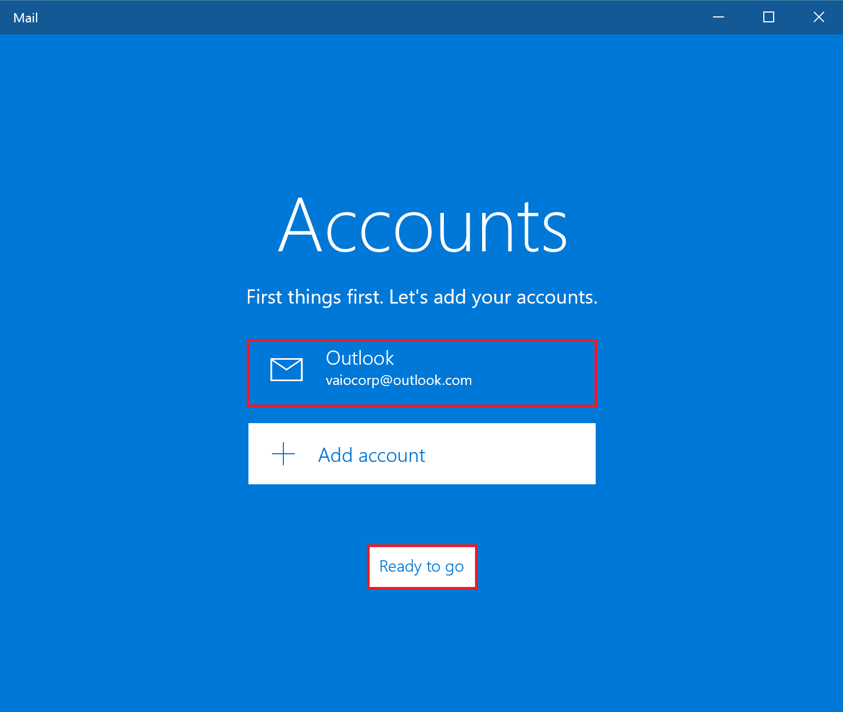Click the vaiocorp@outlook.com email address text
Screen dimensions: 843x712
click(399, 381)
